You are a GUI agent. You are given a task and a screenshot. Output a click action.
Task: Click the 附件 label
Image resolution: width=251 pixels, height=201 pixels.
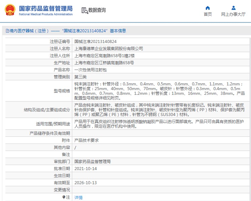pyautogui.click(x=66, y=140)
